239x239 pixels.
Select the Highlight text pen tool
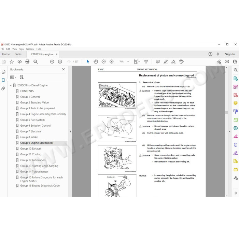[x=166, y=61]
